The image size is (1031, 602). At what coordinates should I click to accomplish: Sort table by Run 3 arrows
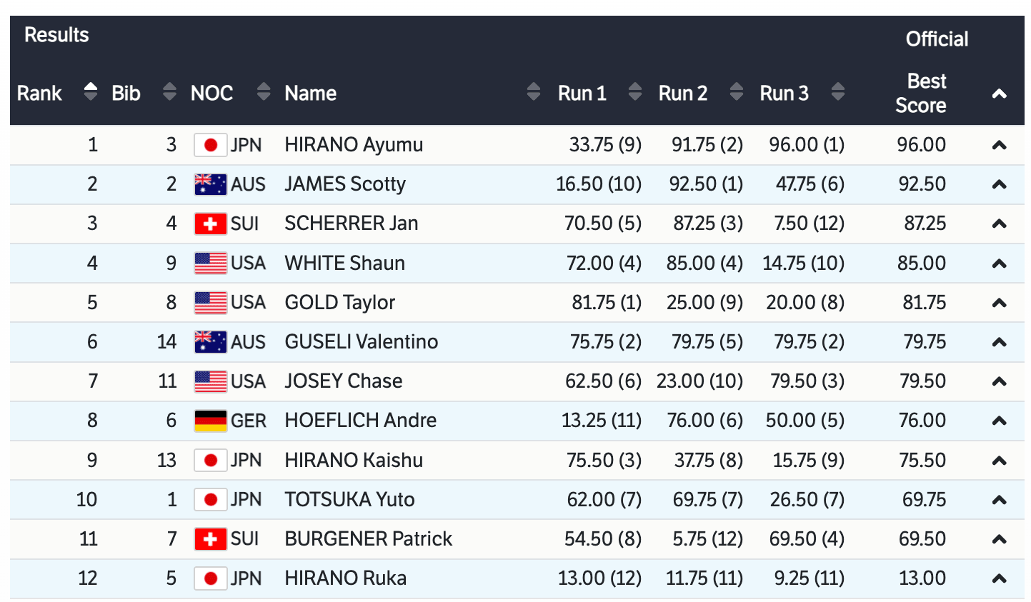838,91
